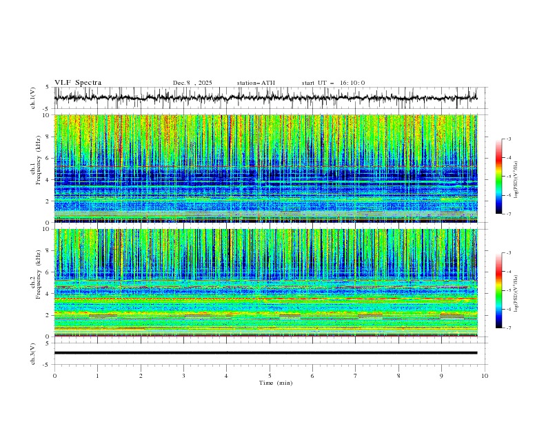The image size is (546, 422).
Task: Click the "1" tick on the time axis
Action: [98, 376]
